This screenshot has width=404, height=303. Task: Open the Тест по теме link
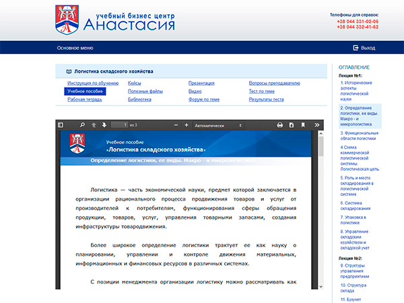click(x=261, y=91)
